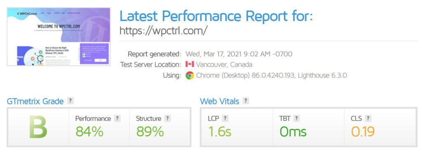Click the help icon beside GTmetrix Grade
Screen dimensions: 422x156
(70, 101)
